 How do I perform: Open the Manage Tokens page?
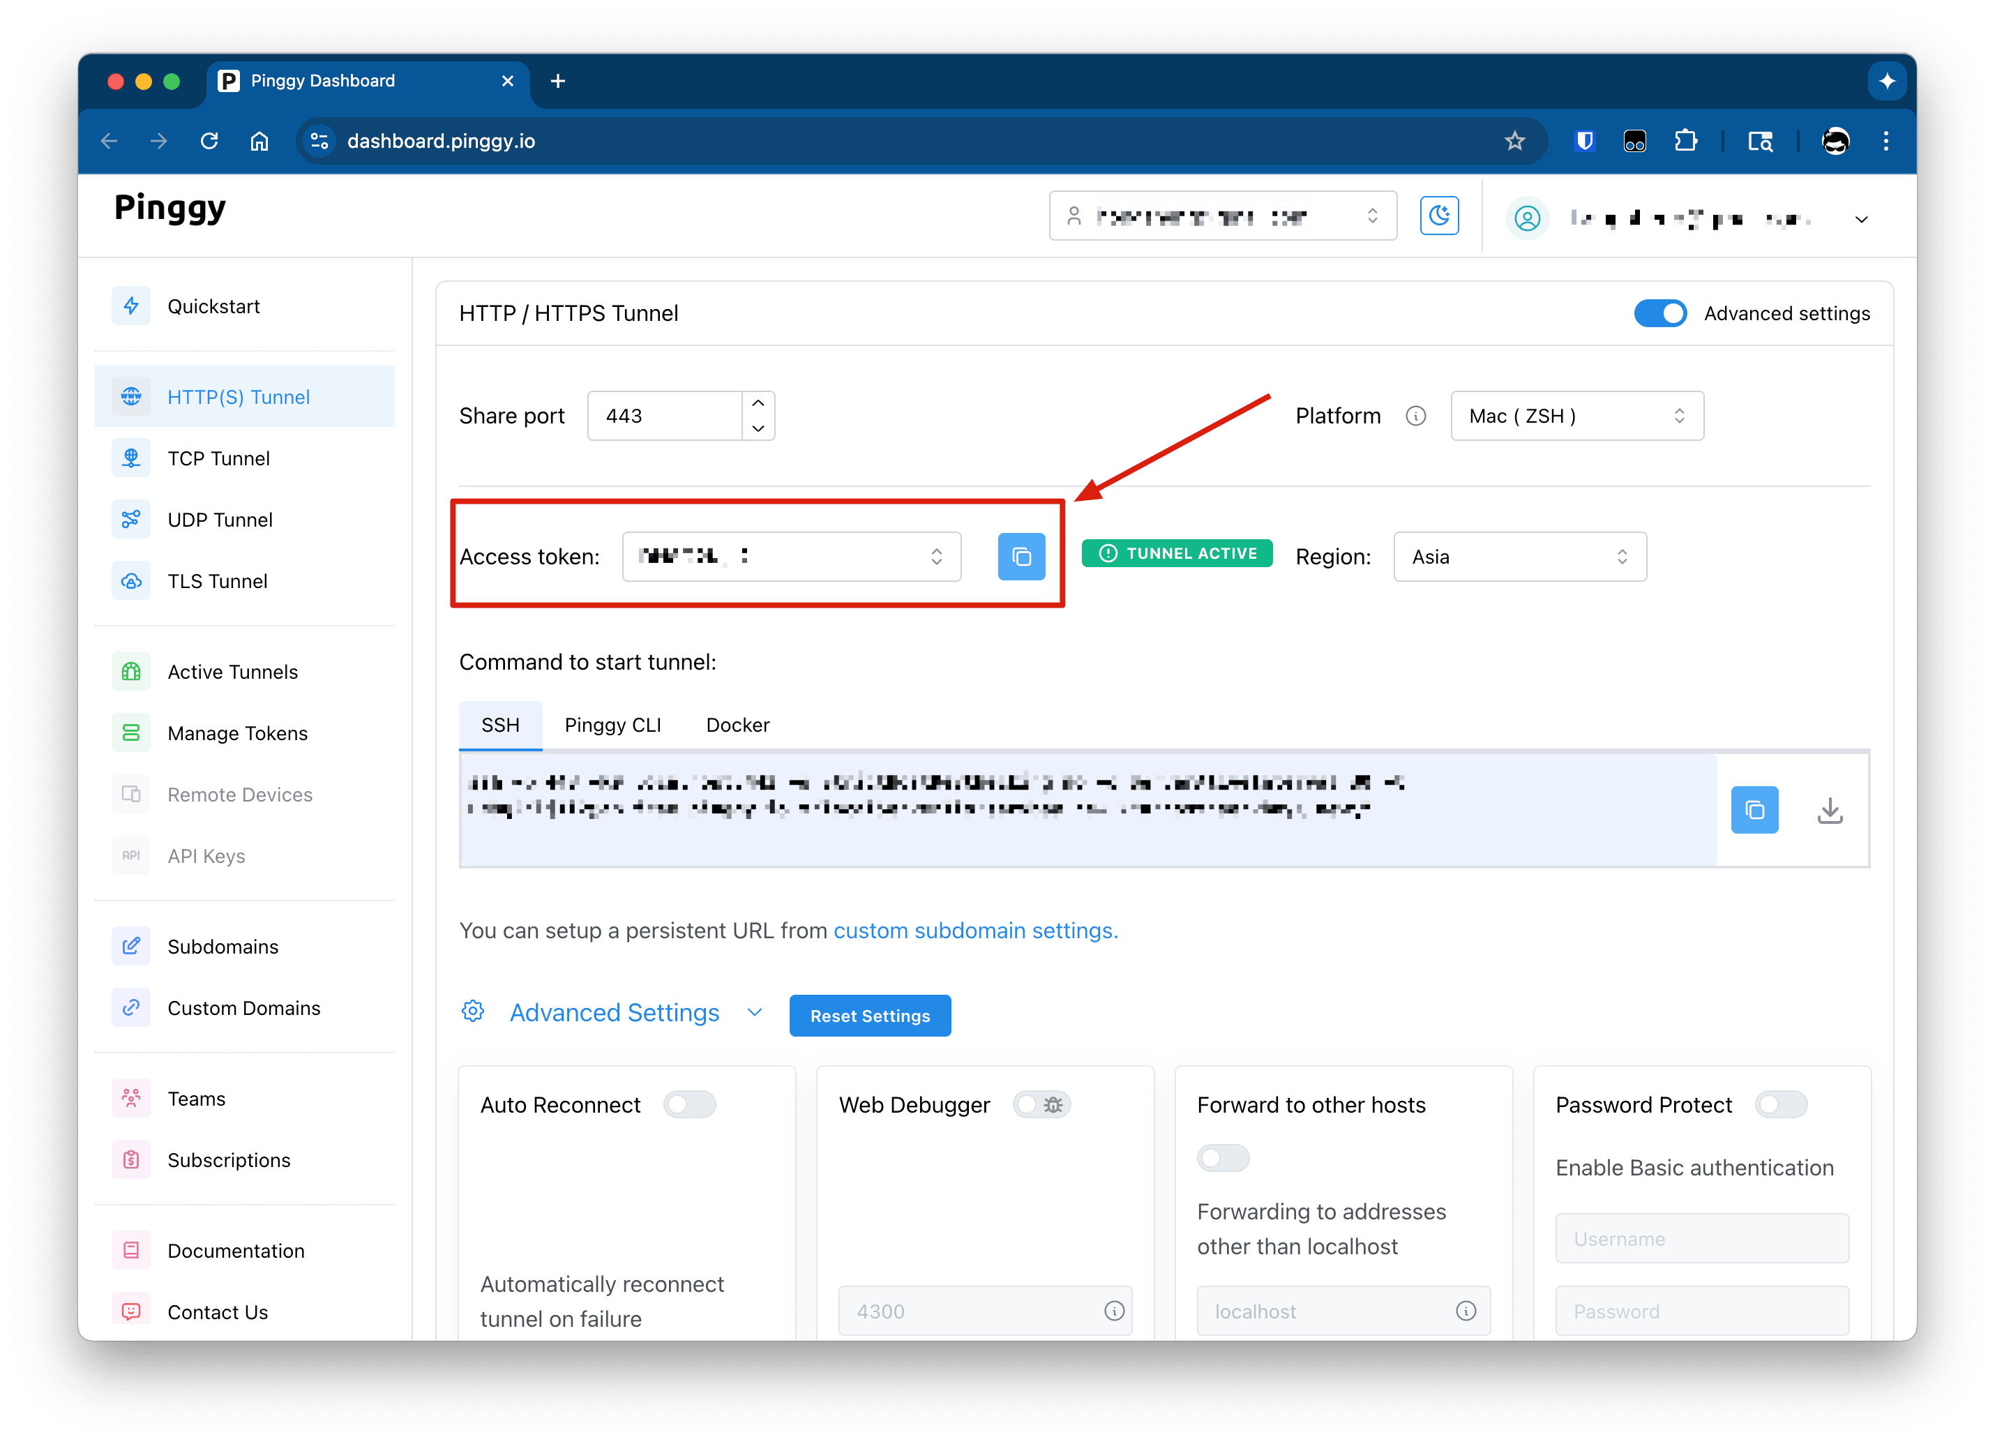click(245, 733)
